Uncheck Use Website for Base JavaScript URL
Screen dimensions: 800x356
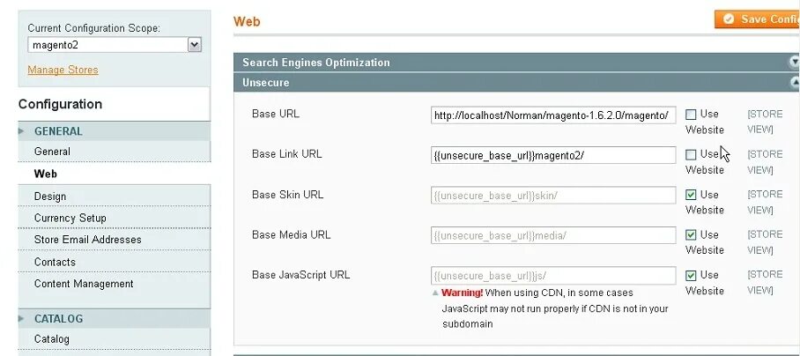(x=691, y=276)
